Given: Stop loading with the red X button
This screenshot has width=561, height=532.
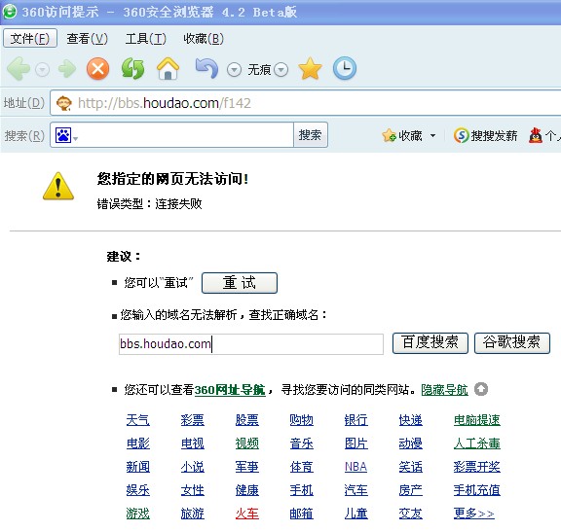Looking at the screenshot, I should (x=97, y=69).
